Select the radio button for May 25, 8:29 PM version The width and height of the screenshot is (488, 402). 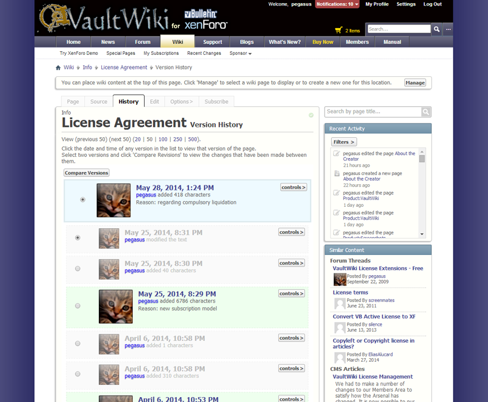[77, 306]
